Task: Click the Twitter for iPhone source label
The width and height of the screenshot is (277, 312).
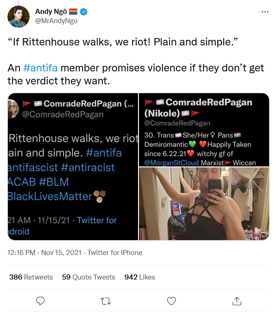Action: click(x=115, y=253)
